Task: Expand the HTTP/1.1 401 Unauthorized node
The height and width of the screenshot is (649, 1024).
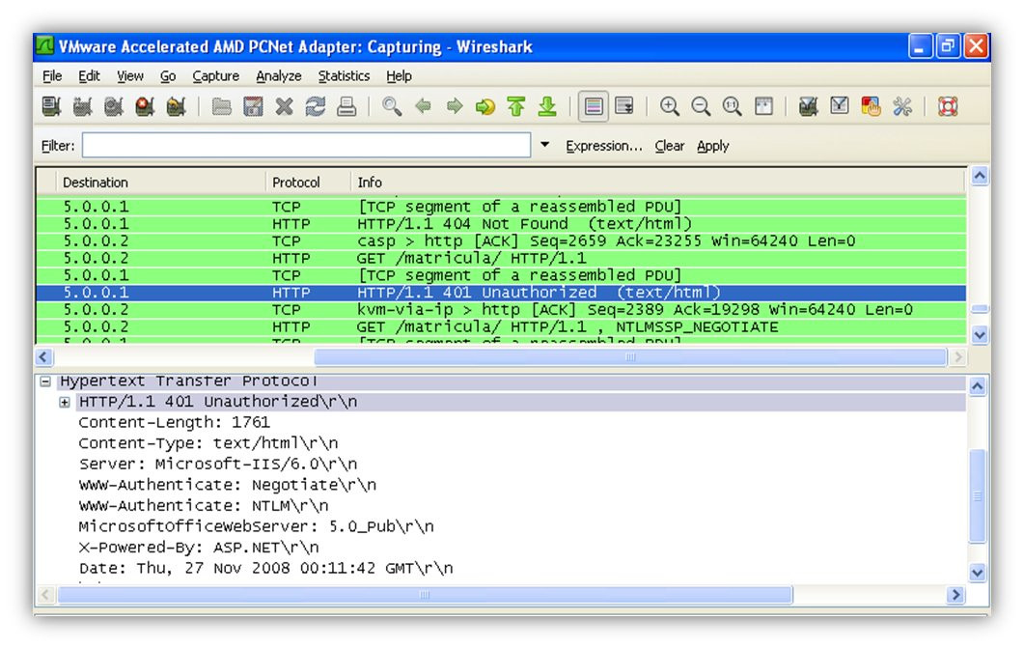Action: [64, 402]
